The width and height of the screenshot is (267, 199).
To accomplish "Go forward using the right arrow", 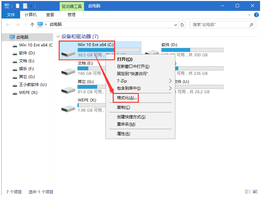I will [x=17, y=25].
